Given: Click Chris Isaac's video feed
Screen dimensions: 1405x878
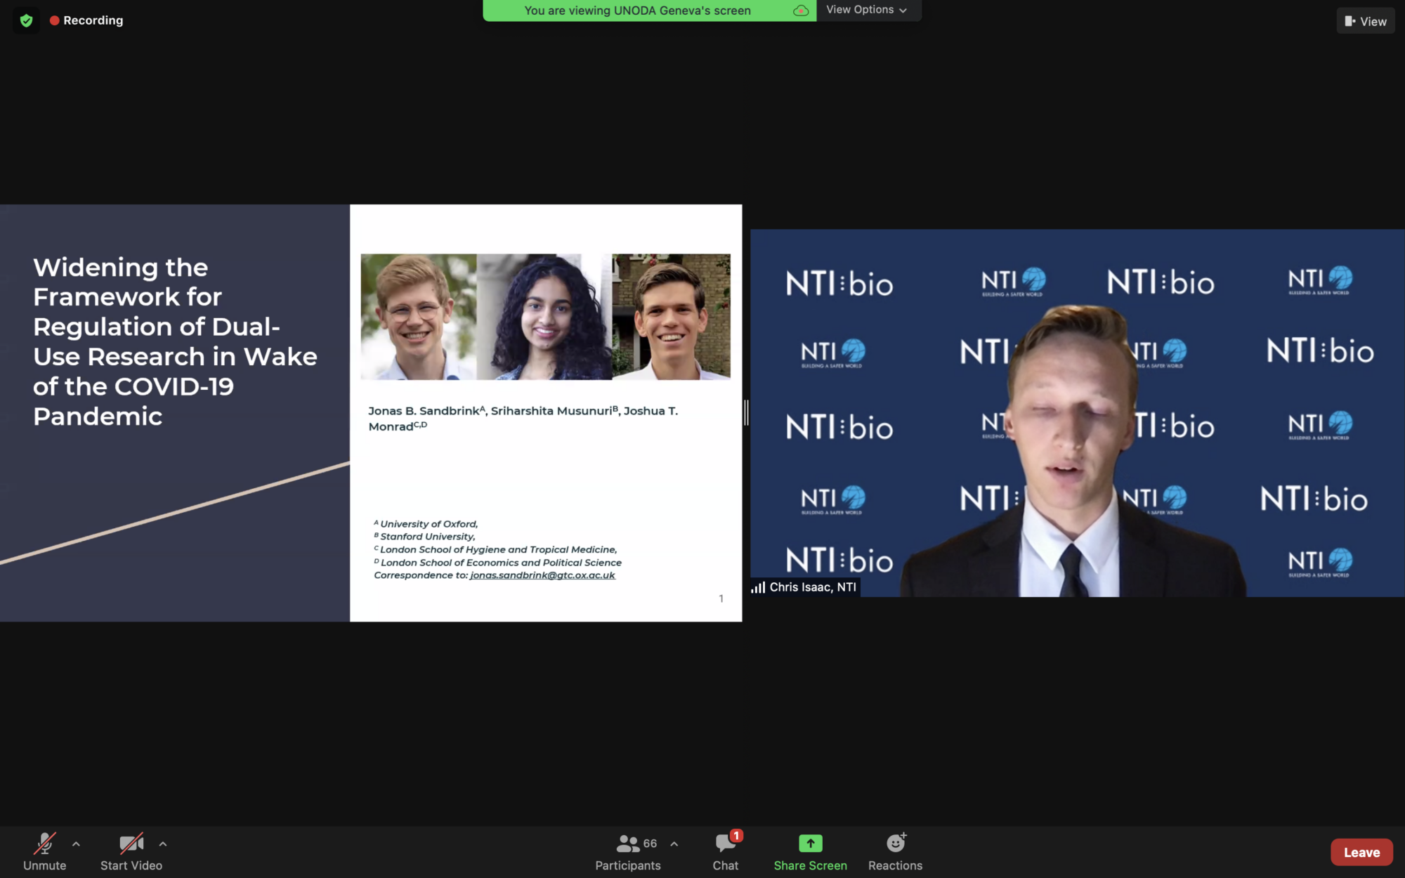Looking at the screenshot, I should pyautogui.click(x=1077, y=413).
